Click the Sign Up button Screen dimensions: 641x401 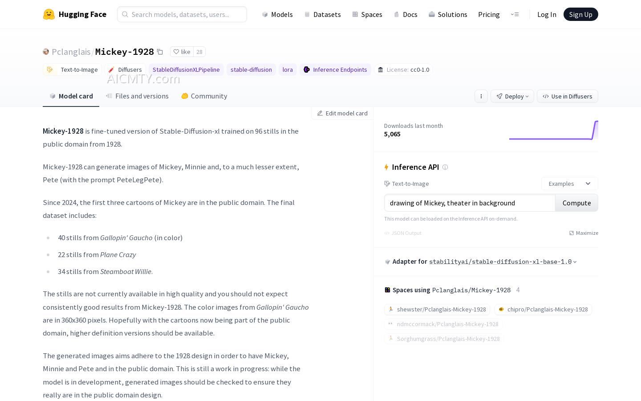580,14
